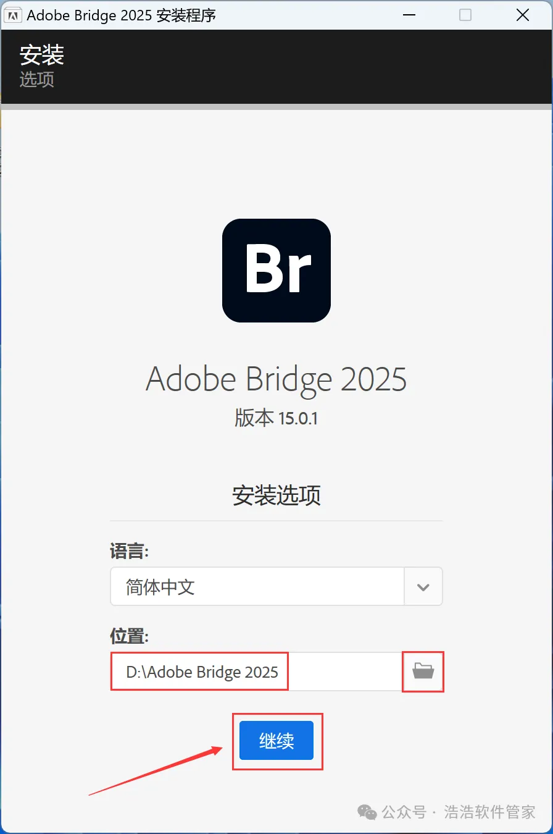Click the Adobe Bridge 2025 product name
The width and height of the screenshot is (553, 834).
click(x=276, y=378)
